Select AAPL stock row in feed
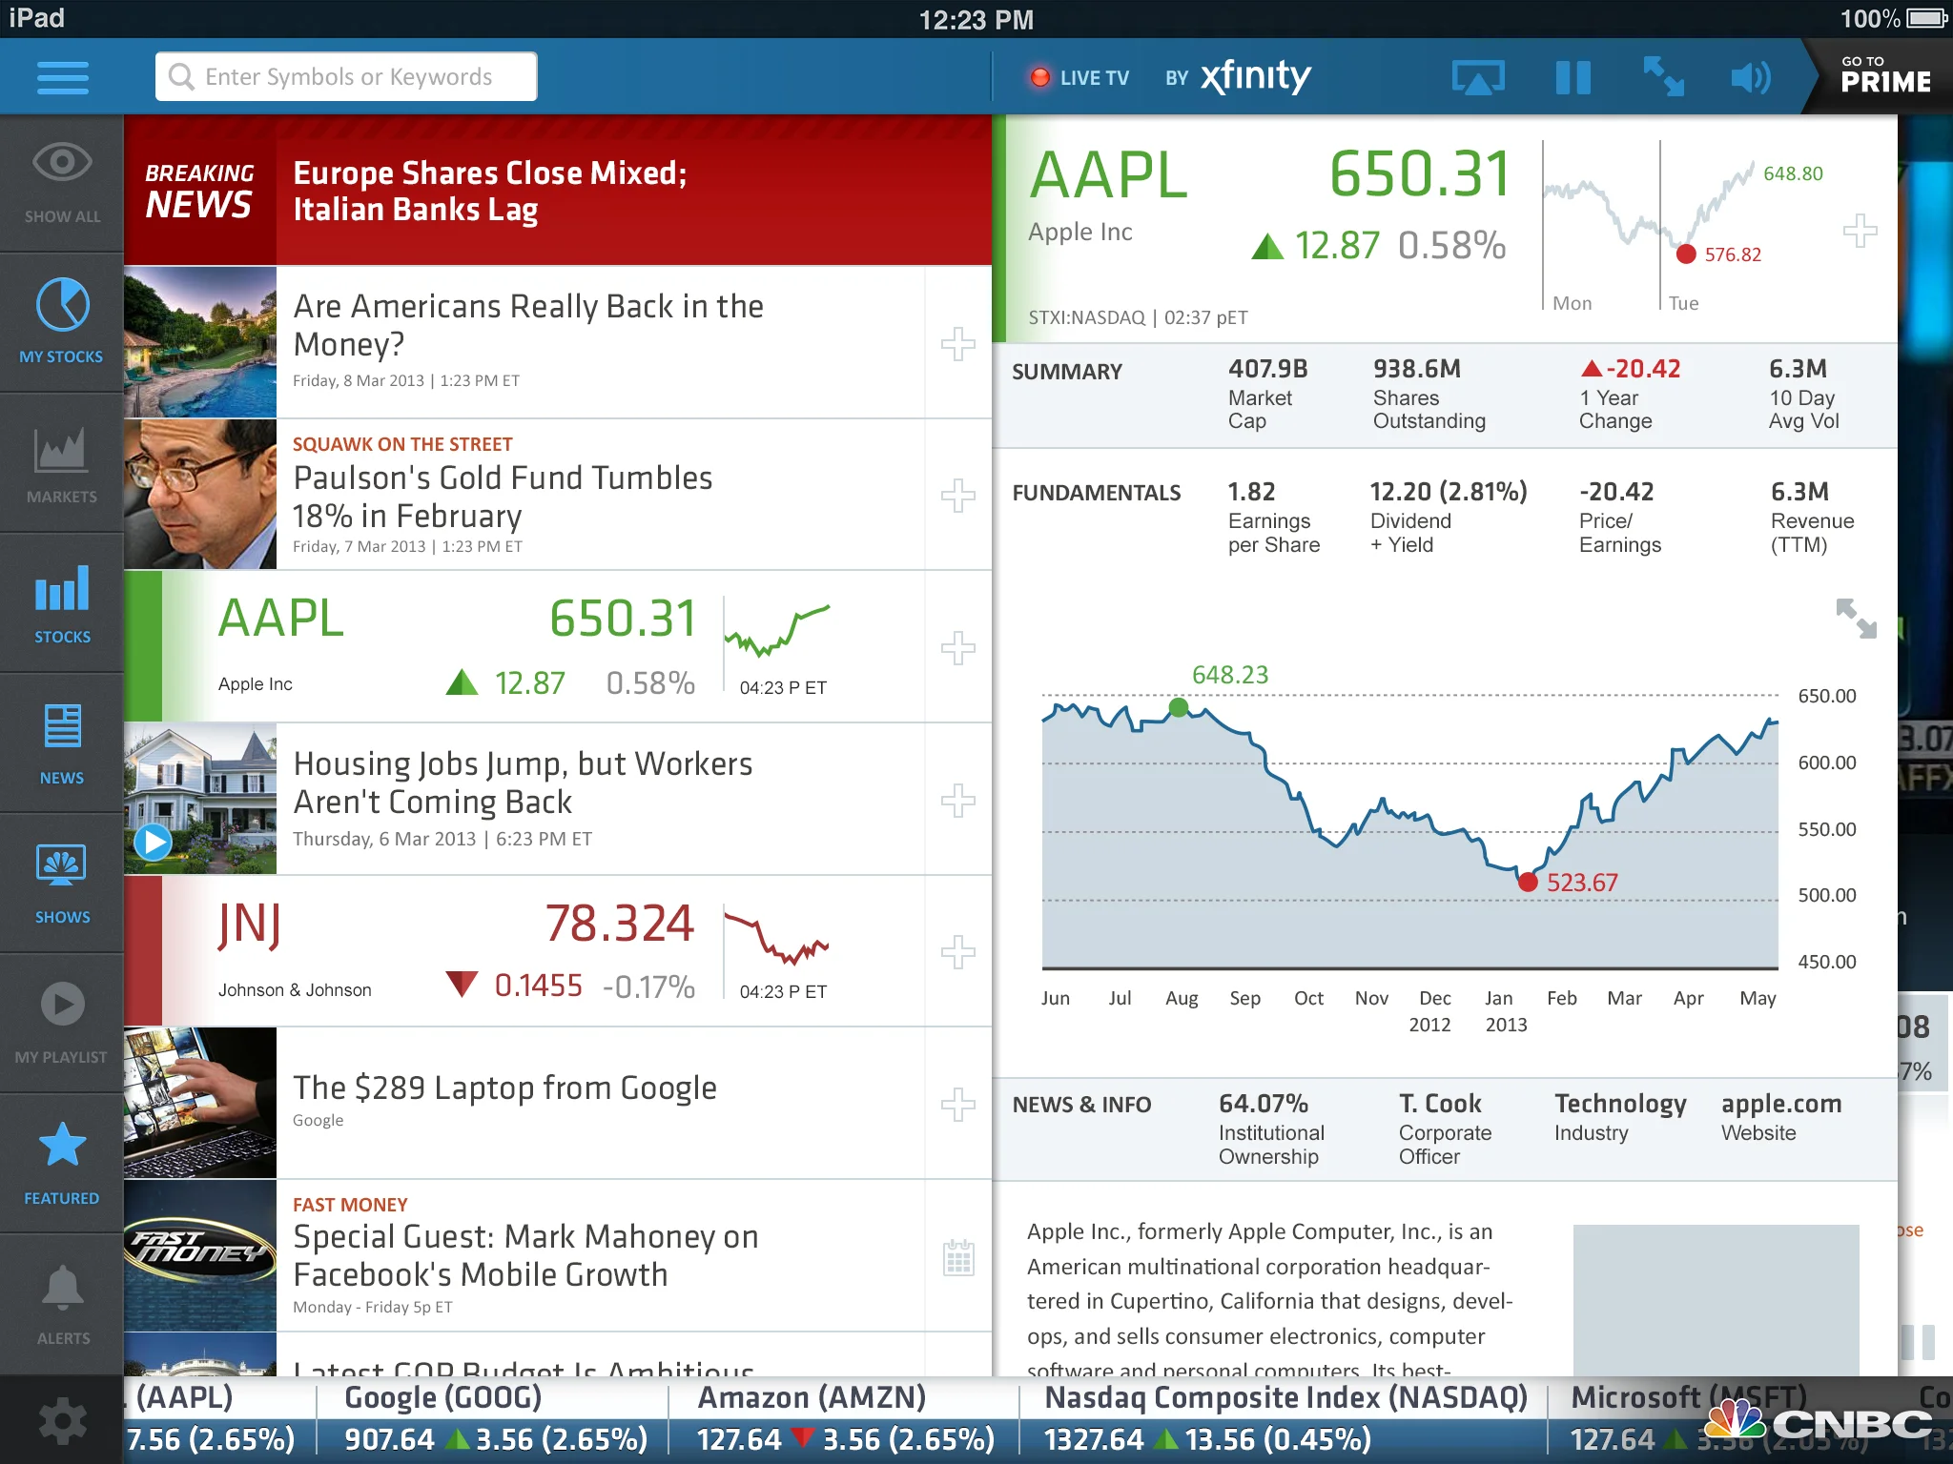This screenshot has width=1953, height=1464. pos(558,646)
